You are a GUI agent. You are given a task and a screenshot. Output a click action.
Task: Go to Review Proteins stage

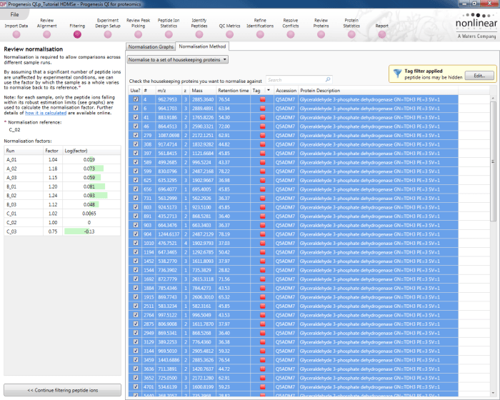pos(321,34)
